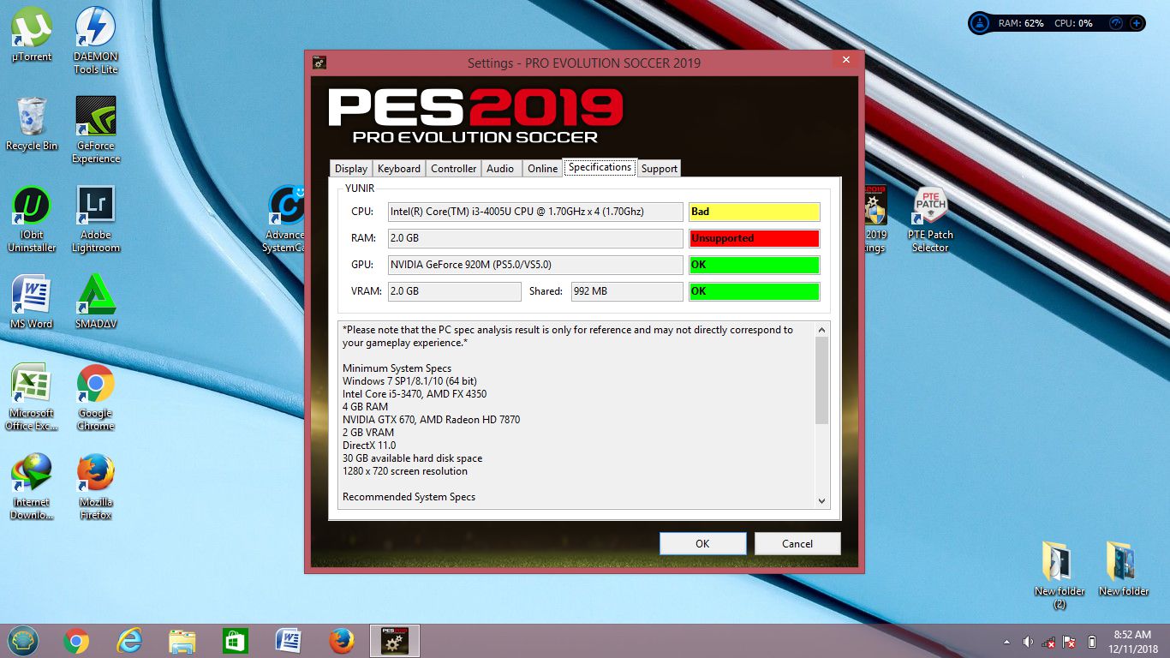Viewport: 1170px width, 658px height.
Task: Click the battery tray icon
Action: [x=1092, y=642]
